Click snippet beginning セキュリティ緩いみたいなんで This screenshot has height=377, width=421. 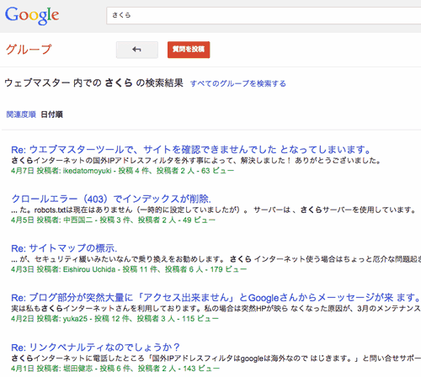pos(216,259)
